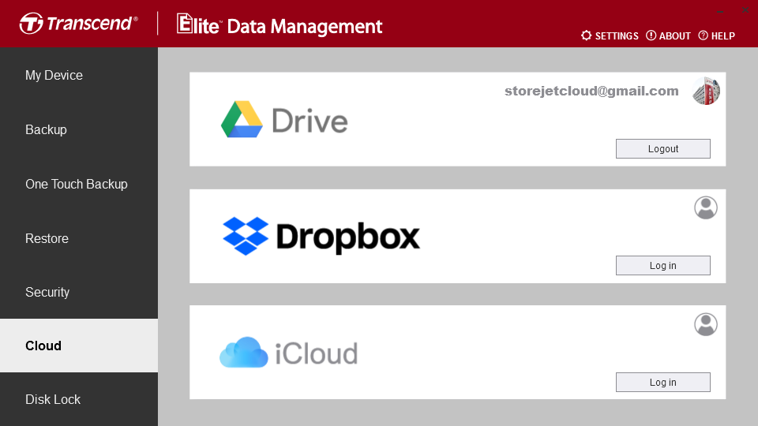Click the ABOUT info icon
The image size is (758, 426).
pos(651,35)
